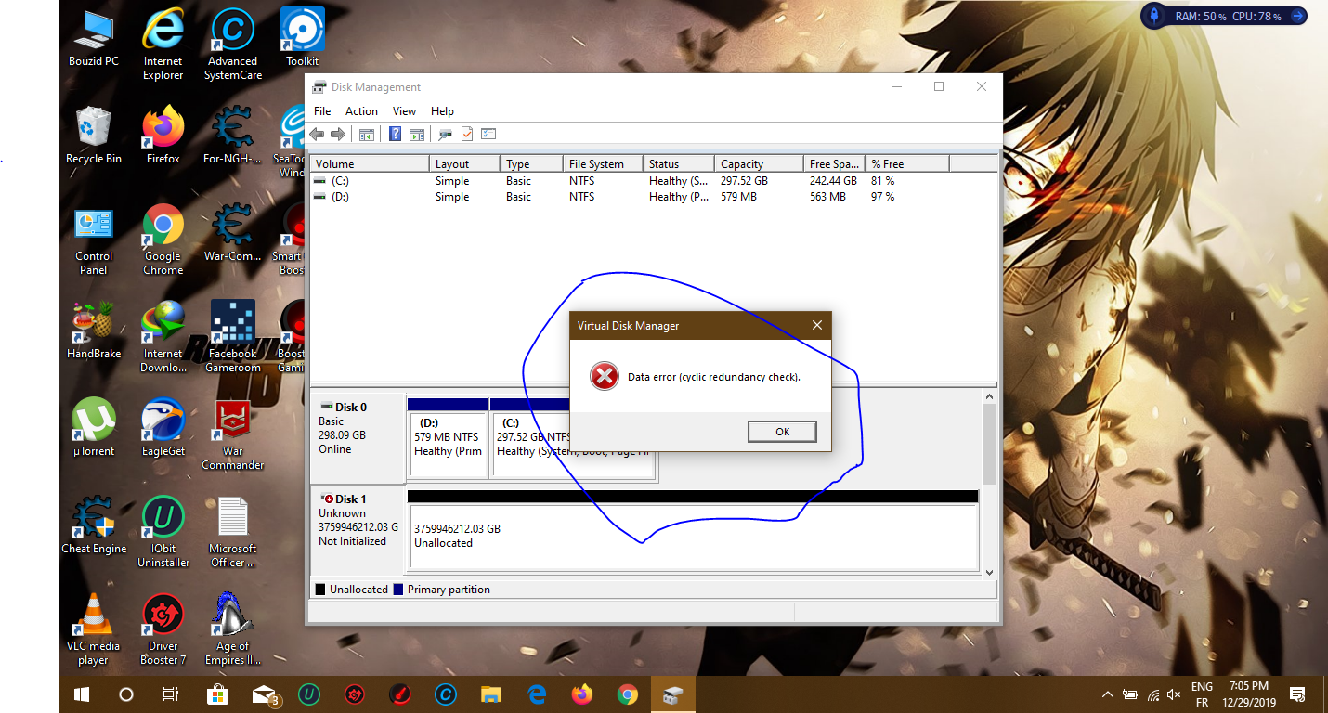
Task: Sort by the Layout column header
Action: tap(465, 164)
